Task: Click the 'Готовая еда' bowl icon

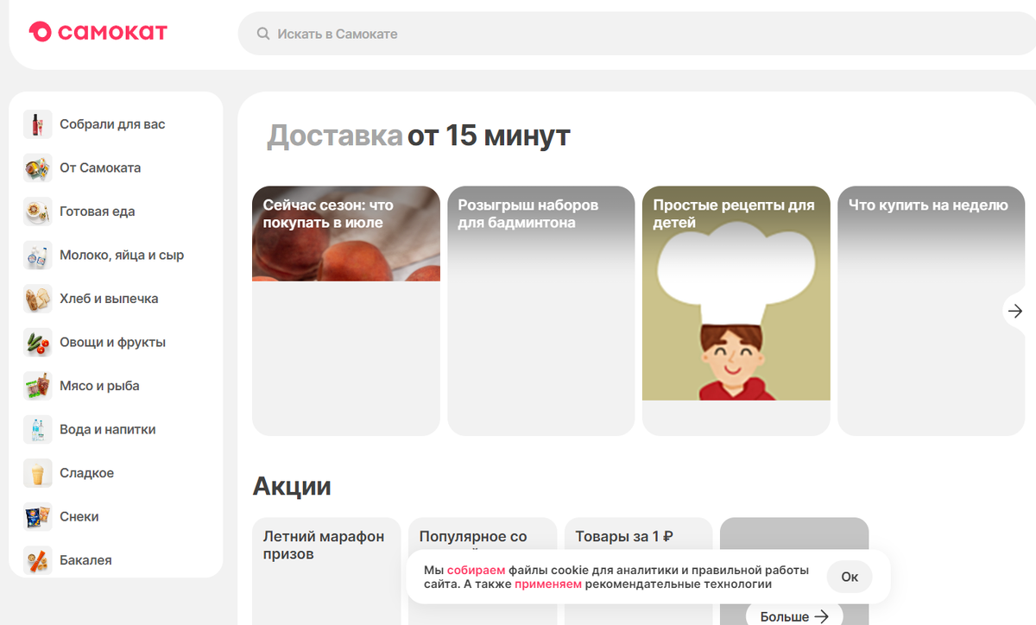Action: point(38,211)
